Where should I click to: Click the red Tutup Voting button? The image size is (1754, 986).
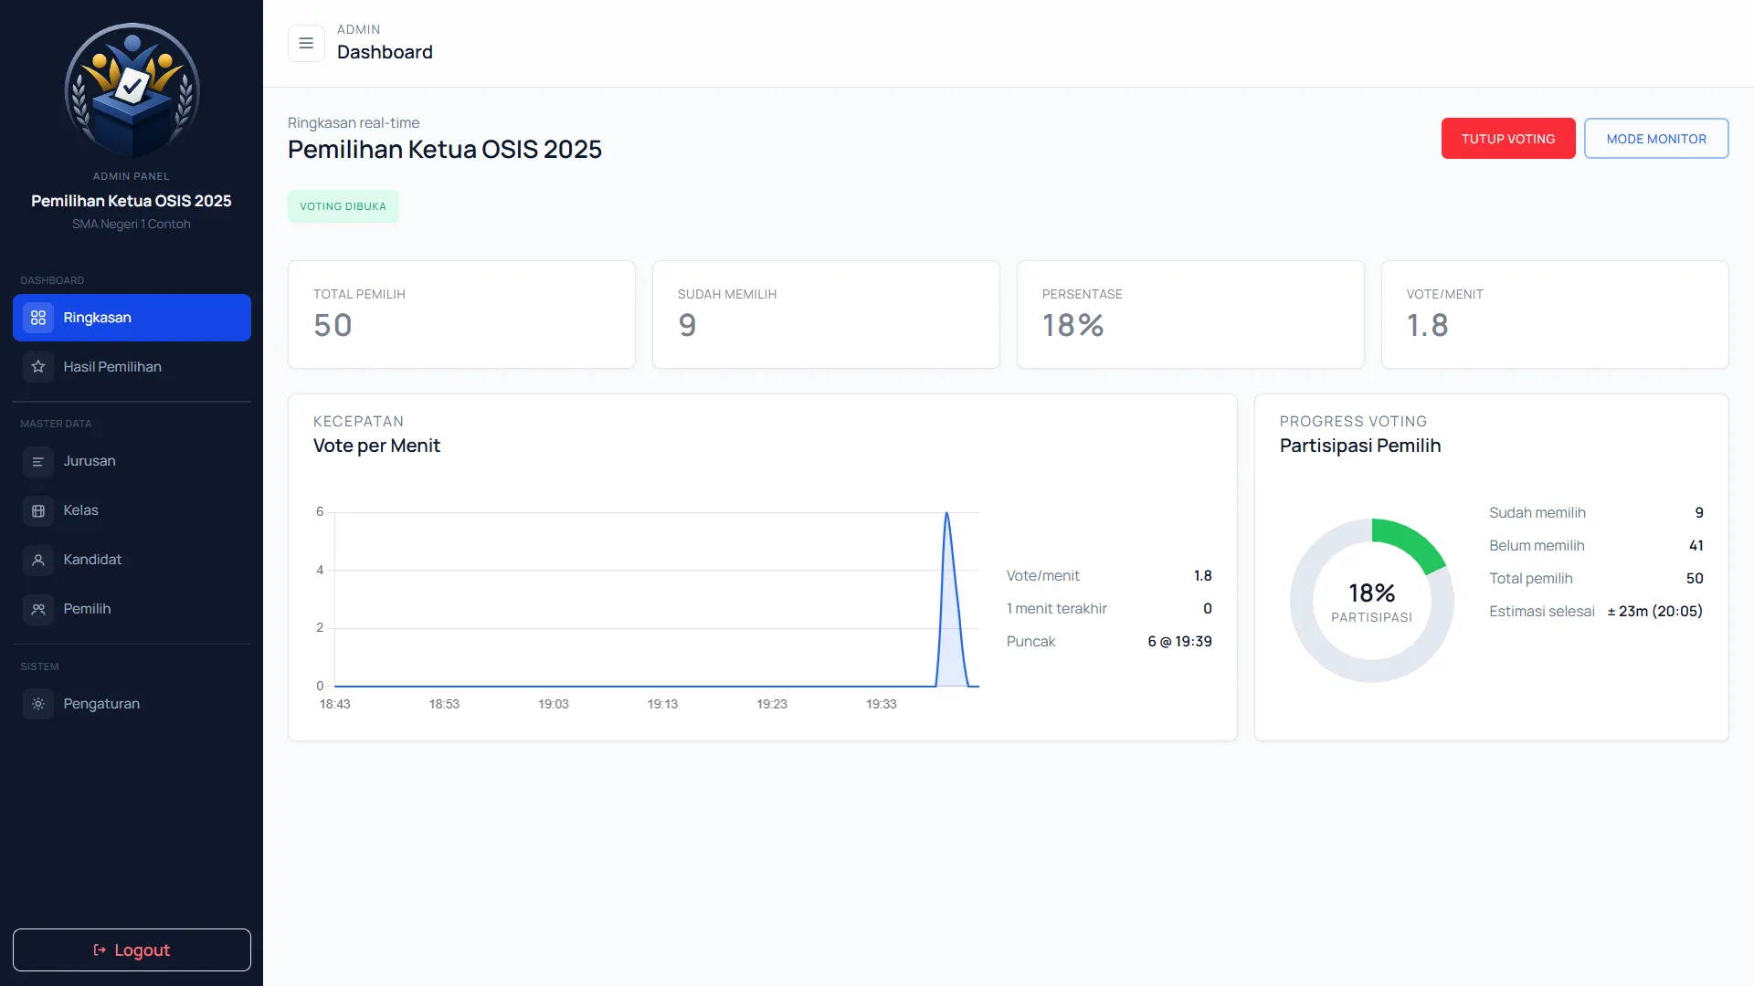coord(1508,139)
